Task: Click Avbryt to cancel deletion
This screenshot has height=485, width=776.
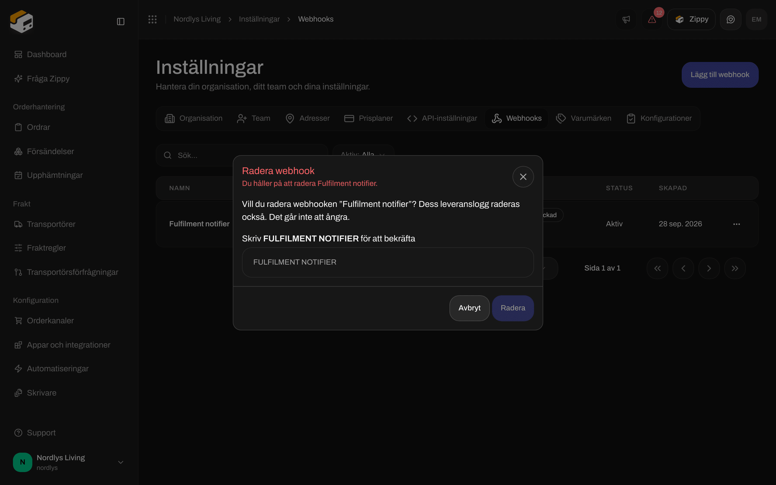Action: point(469,308)
